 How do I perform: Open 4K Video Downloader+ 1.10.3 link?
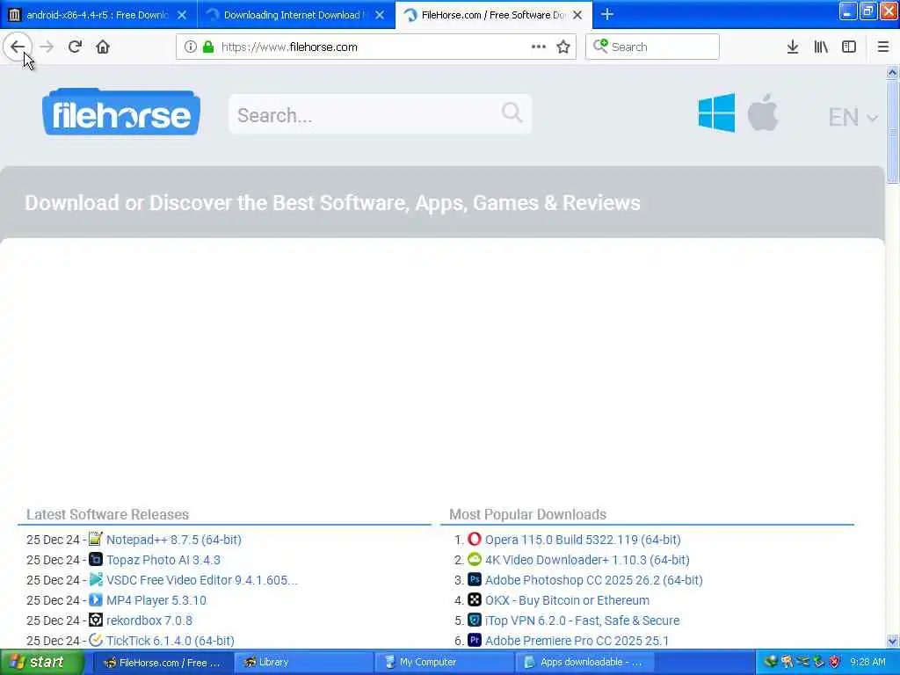coord(587,560)
